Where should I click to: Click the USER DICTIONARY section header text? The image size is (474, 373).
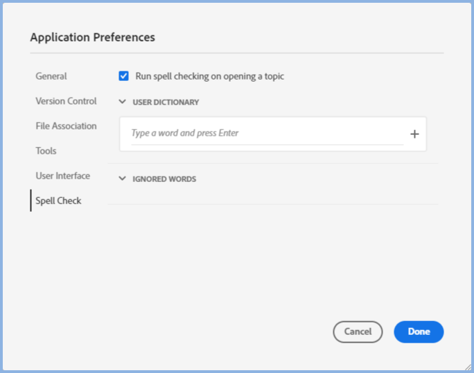coord(166,102)
